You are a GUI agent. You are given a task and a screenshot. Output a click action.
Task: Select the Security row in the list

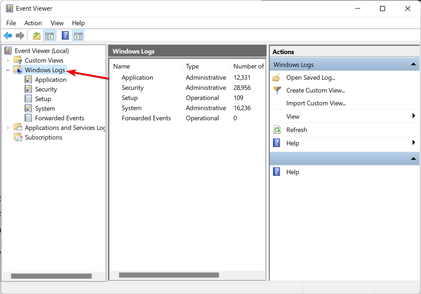coord(187,88)
